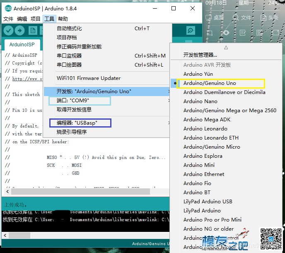Select Arduino Yún board

tap(226, 74)
